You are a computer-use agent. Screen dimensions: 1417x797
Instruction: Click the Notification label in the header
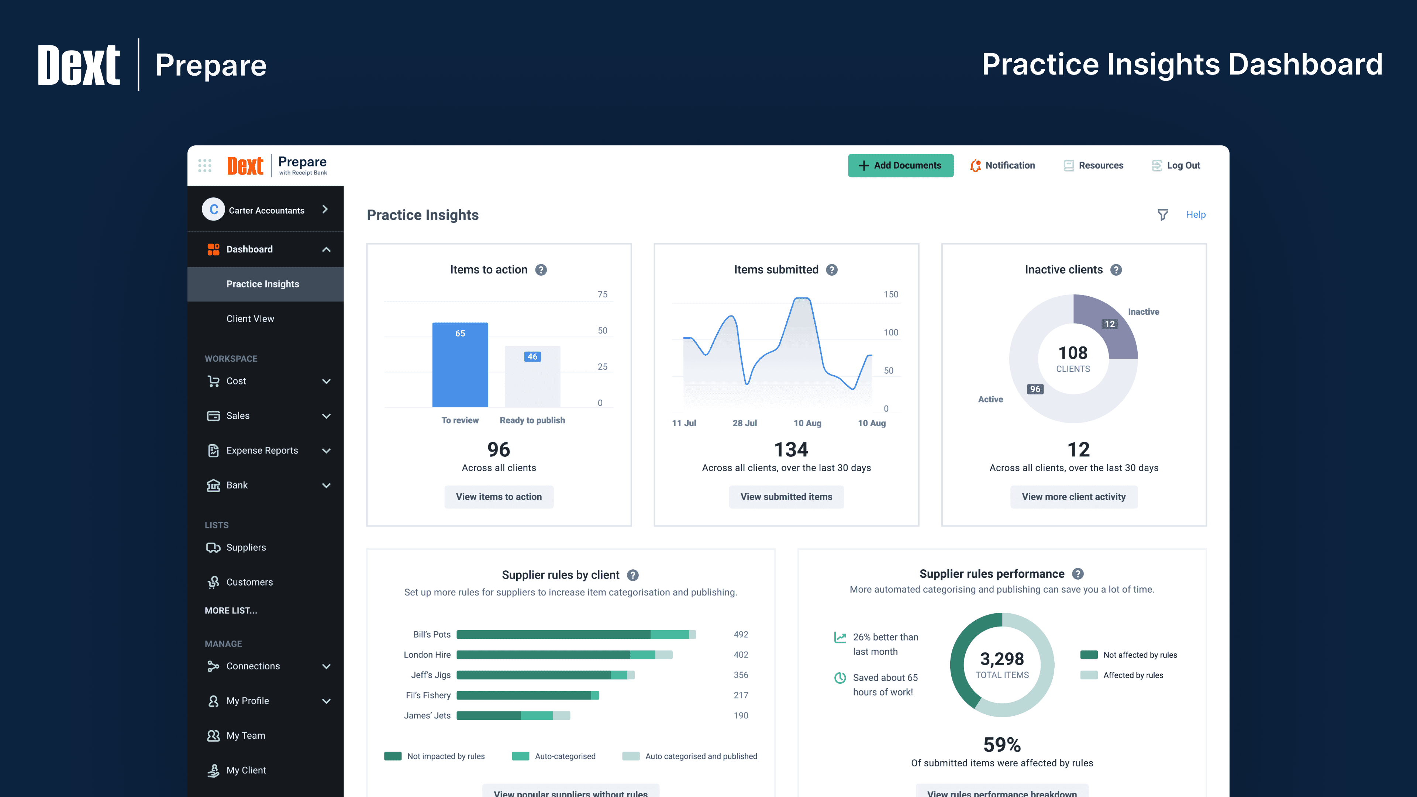pyautogui.click(x=1010, y=166)
